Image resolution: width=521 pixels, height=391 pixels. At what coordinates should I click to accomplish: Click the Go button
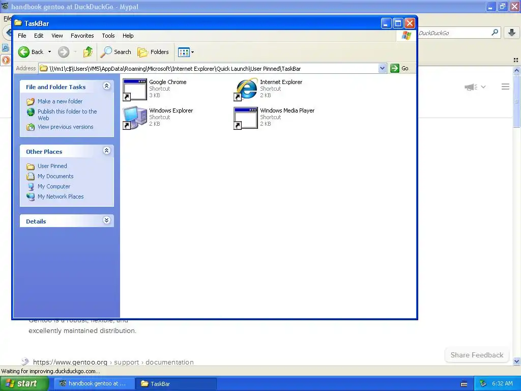click(x=399, y=69)
